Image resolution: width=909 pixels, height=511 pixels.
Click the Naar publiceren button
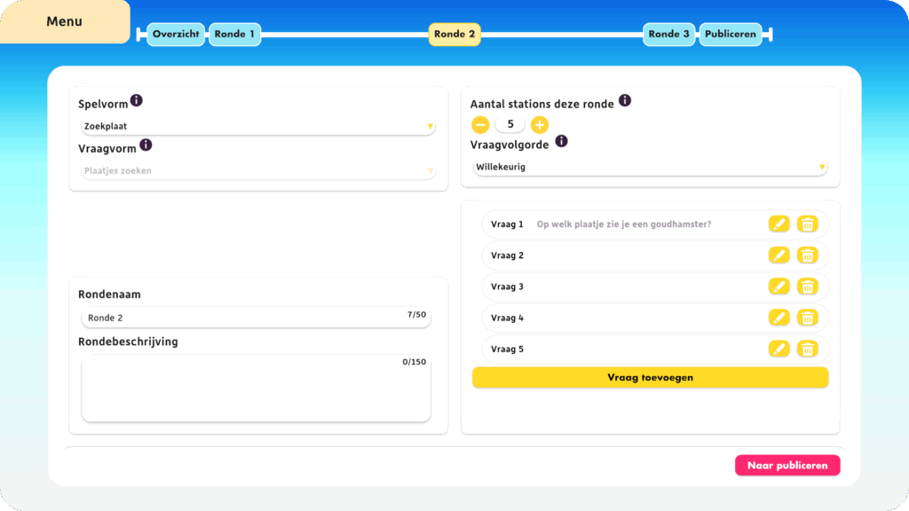tap(786, 466)
